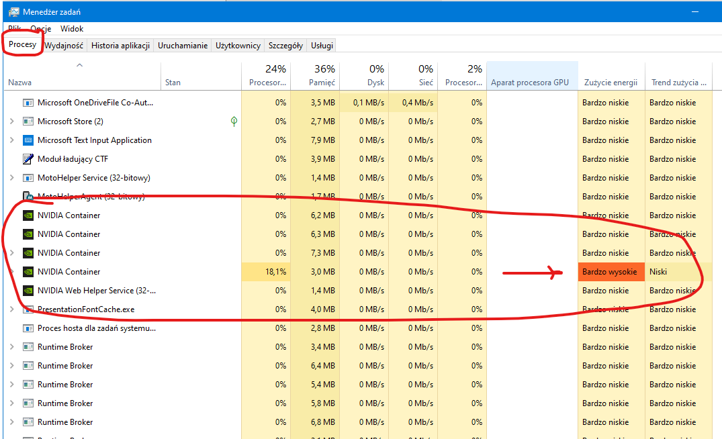The height and width of the screenshot is (439, 722).
Task: Expand the NVIDIA Container 7,3 MB group
Action: click(x=12, y=253)
